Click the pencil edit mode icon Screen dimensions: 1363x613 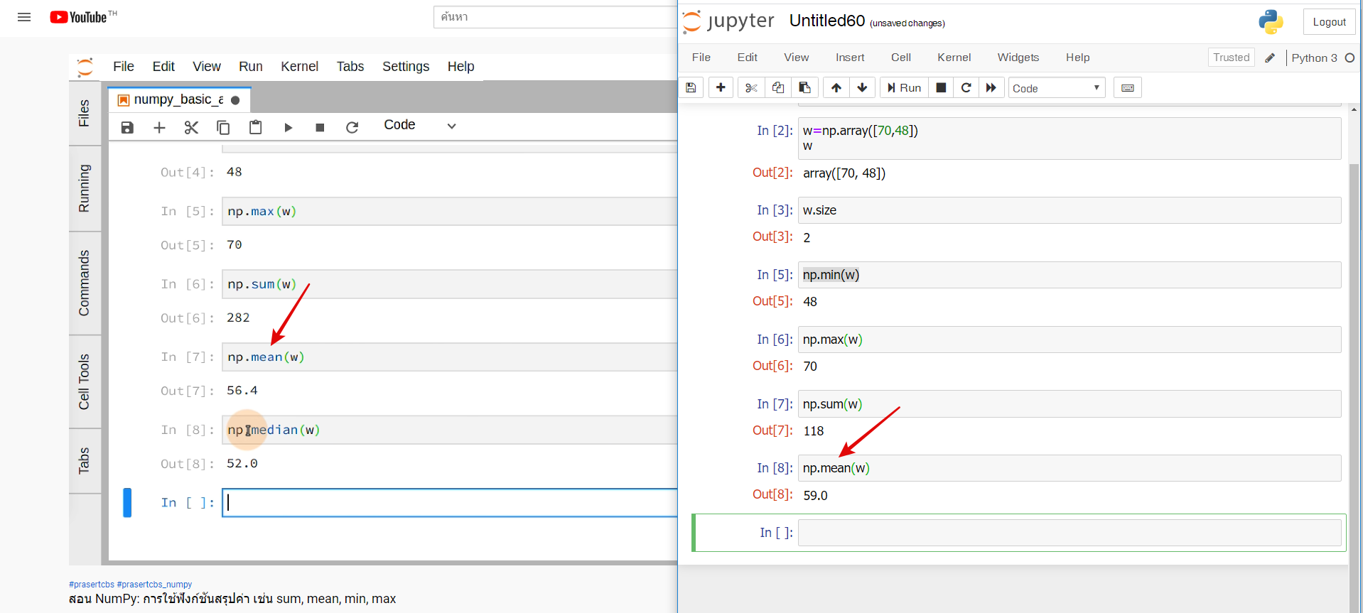tap(1270, 58)
